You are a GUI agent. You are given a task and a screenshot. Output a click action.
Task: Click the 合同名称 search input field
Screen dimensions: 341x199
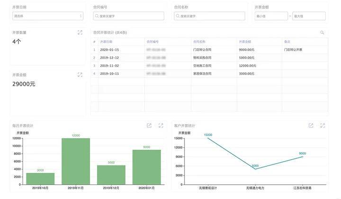tap(210, 16)
